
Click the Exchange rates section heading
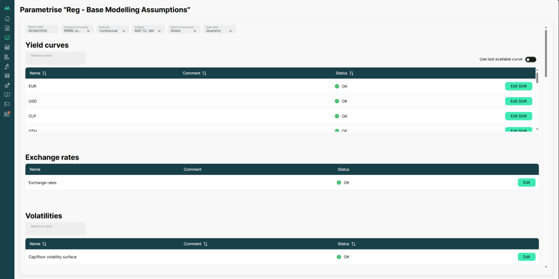(x=52, y=157)
